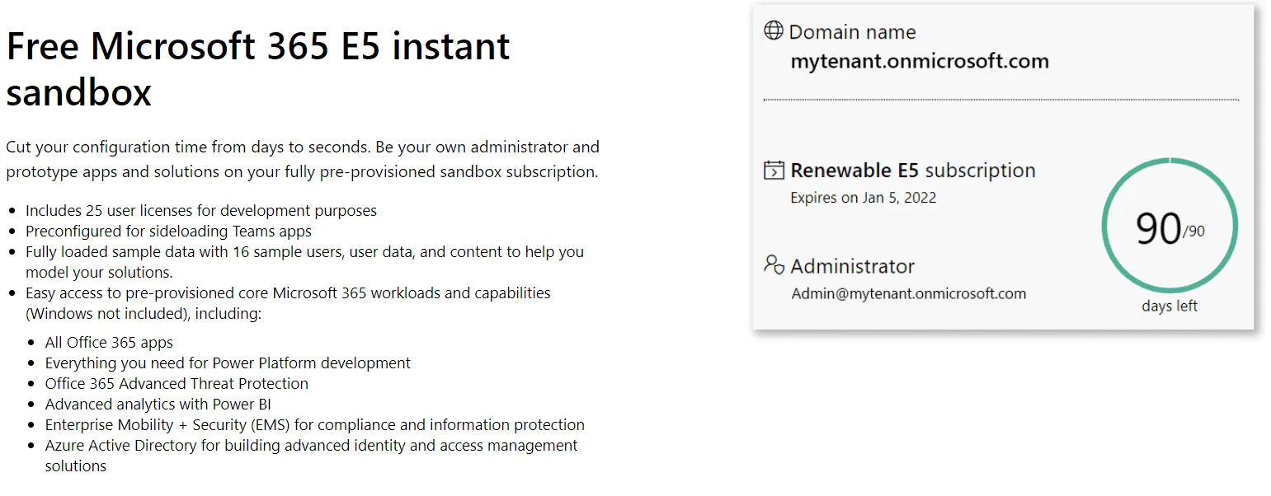The image size is (1271, 496).
Task: Click the All Office 365 apps bullet
Action: 109,343
